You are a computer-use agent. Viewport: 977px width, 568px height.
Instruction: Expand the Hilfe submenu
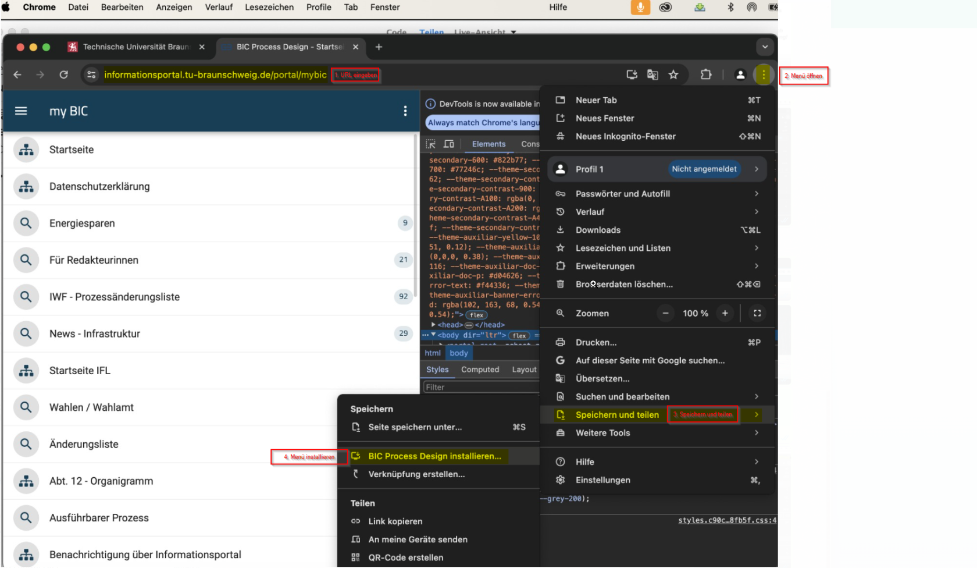(757, 461)
